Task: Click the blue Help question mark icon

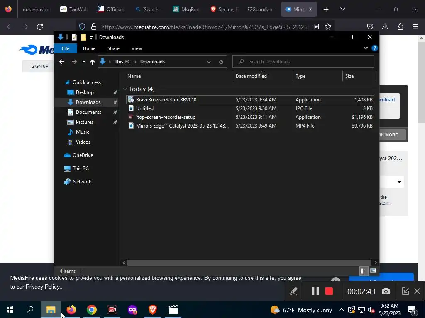Action: click(x=375, y=48)
